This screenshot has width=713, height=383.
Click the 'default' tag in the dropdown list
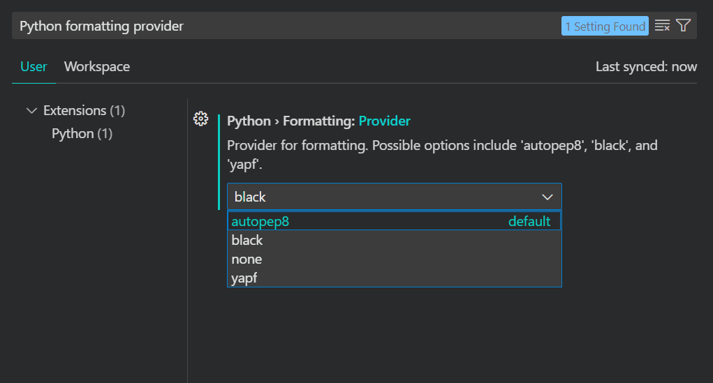coord(529,221)
